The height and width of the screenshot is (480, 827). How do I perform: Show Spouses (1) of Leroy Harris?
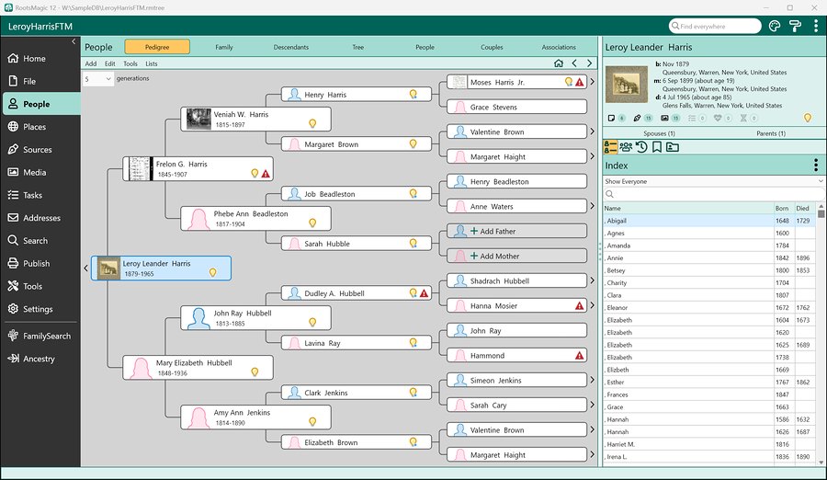coord(659,133)
